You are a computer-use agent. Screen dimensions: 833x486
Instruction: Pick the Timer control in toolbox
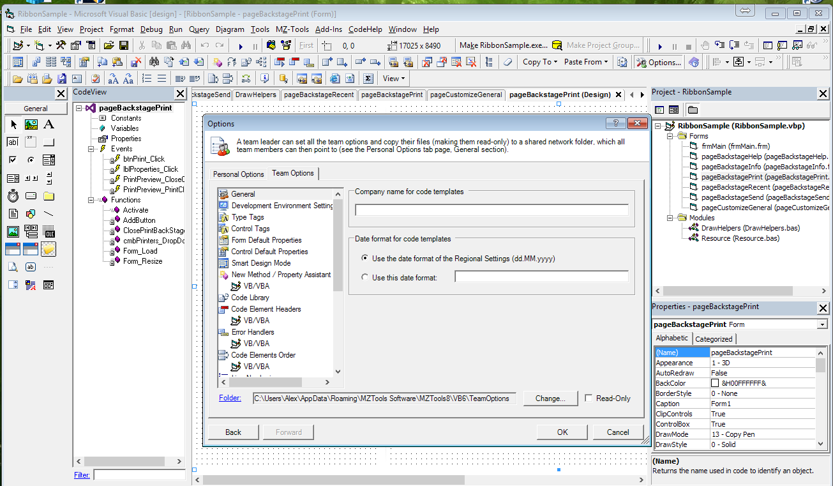pyautogui.click(x=13, y=196)
